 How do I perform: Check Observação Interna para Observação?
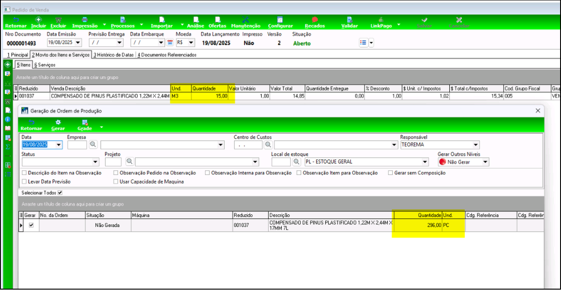pos(207,173)
